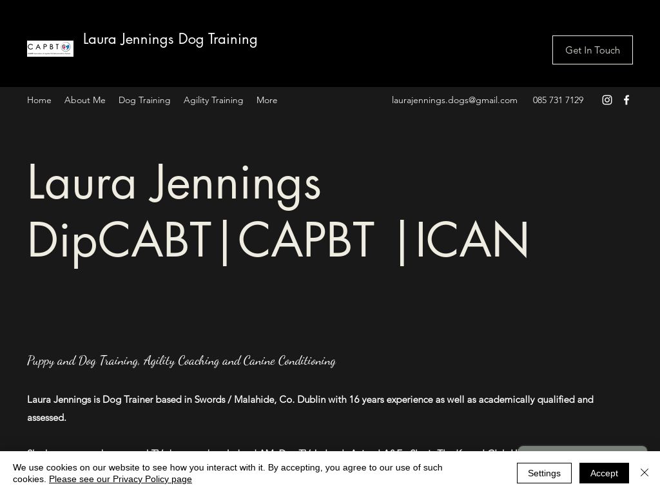Open the About Me page

(x=84, y=100)
